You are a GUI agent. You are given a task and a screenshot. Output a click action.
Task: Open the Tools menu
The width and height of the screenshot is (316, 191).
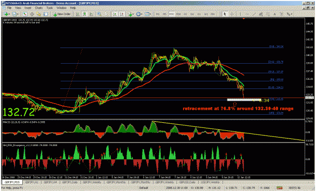[50, 8]
